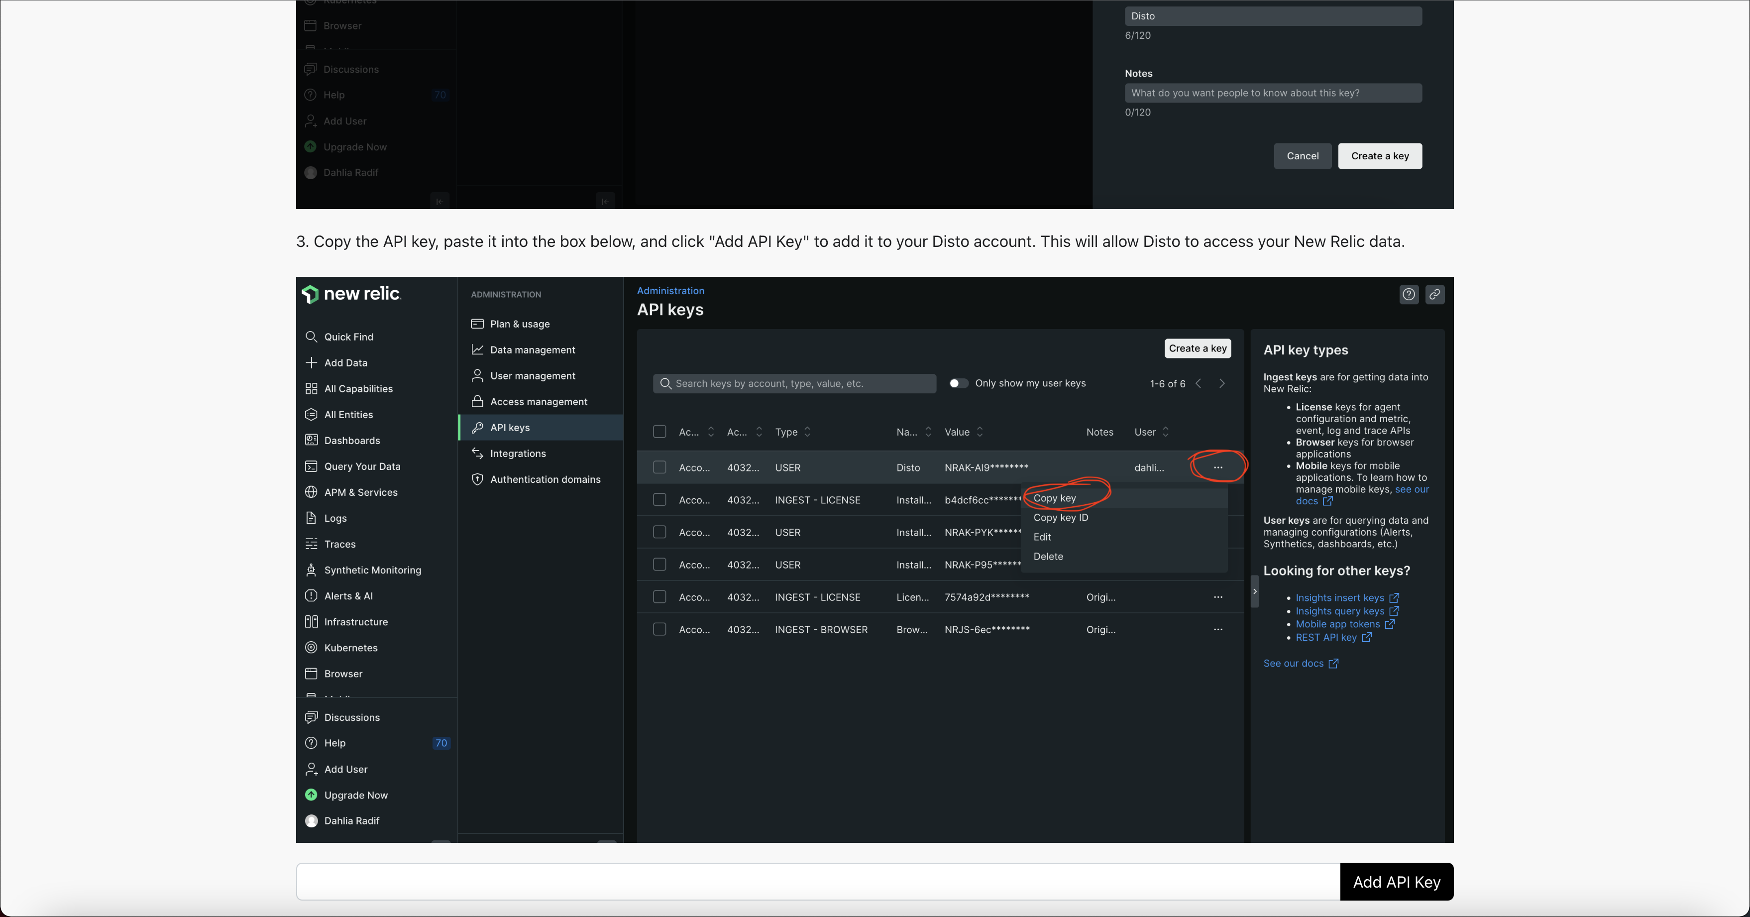The width and height of the screenshot is (1750, 917).
Task: Click the Upgrade Now green arrow icon
Action: (x=311, y=795)
